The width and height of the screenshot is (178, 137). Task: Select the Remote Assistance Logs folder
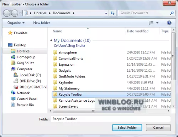click(74, 100)
